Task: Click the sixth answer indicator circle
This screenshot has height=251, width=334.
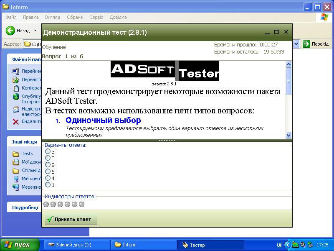Action: [81, 205]
